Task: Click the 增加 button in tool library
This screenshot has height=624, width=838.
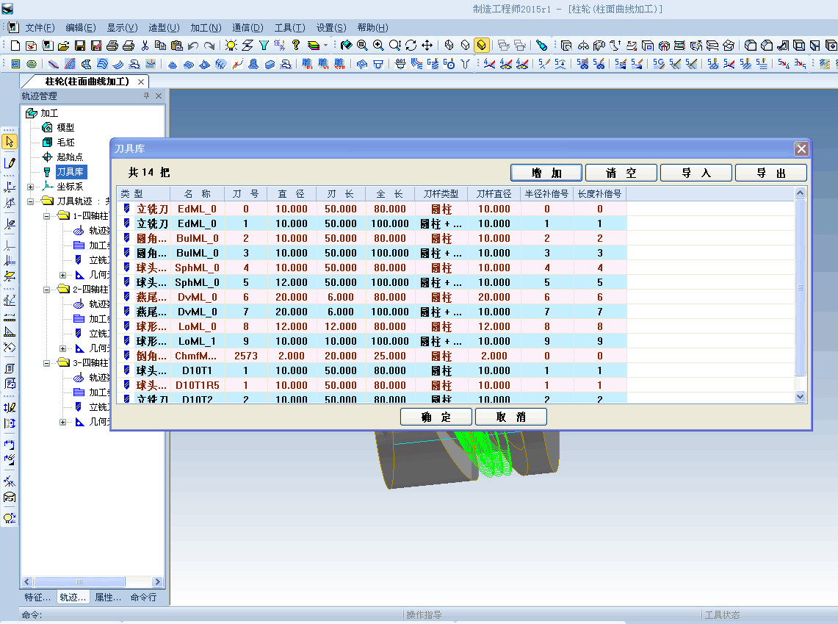Action: [546, 173]
